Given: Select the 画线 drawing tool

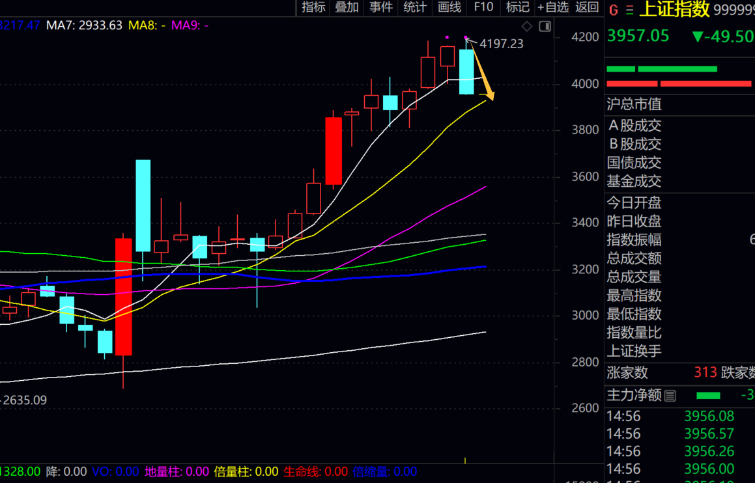Looking at the screenshot, I should (x=449, y=7).
